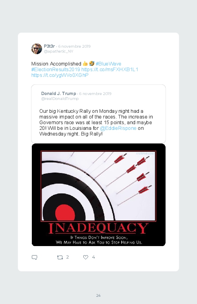
Task: Click the Donald J. Trump display name
Action: [58, 94]
